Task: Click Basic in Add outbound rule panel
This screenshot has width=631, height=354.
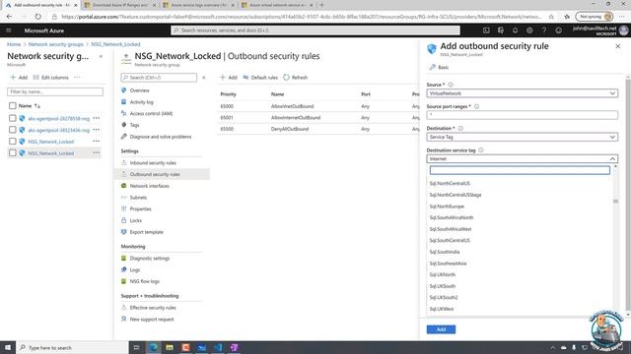Action: [439, 68]
